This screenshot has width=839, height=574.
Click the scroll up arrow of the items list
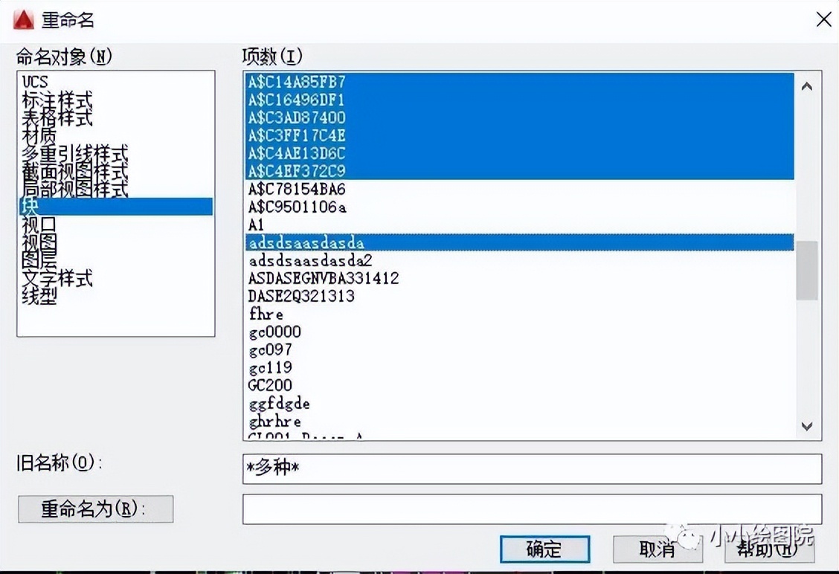(x=806, y=85)
